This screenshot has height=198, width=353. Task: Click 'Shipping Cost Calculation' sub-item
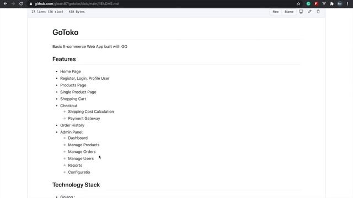tap(91, 112)
